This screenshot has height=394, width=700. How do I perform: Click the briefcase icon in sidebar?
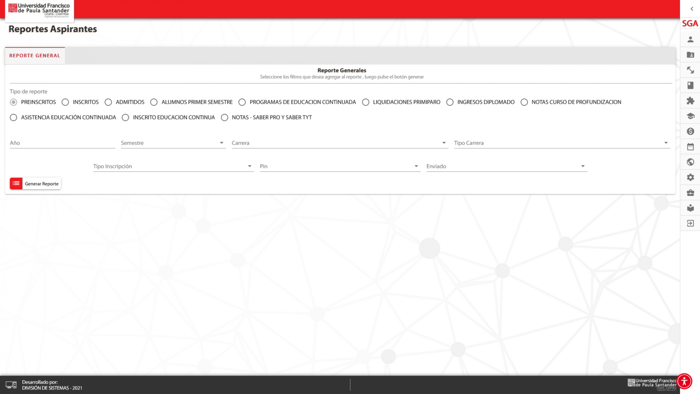pos(690,193)
